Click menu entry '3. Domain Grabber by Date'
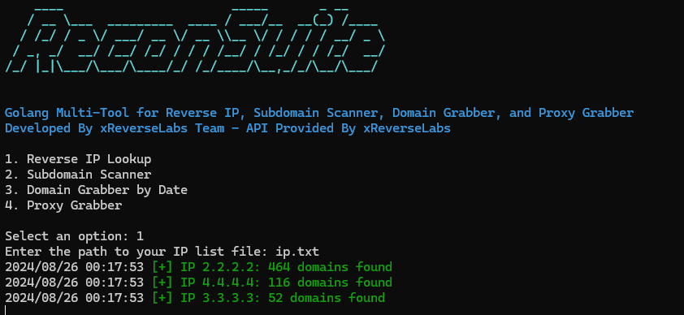Screen dimensions: 684x315 coord(96,190)
